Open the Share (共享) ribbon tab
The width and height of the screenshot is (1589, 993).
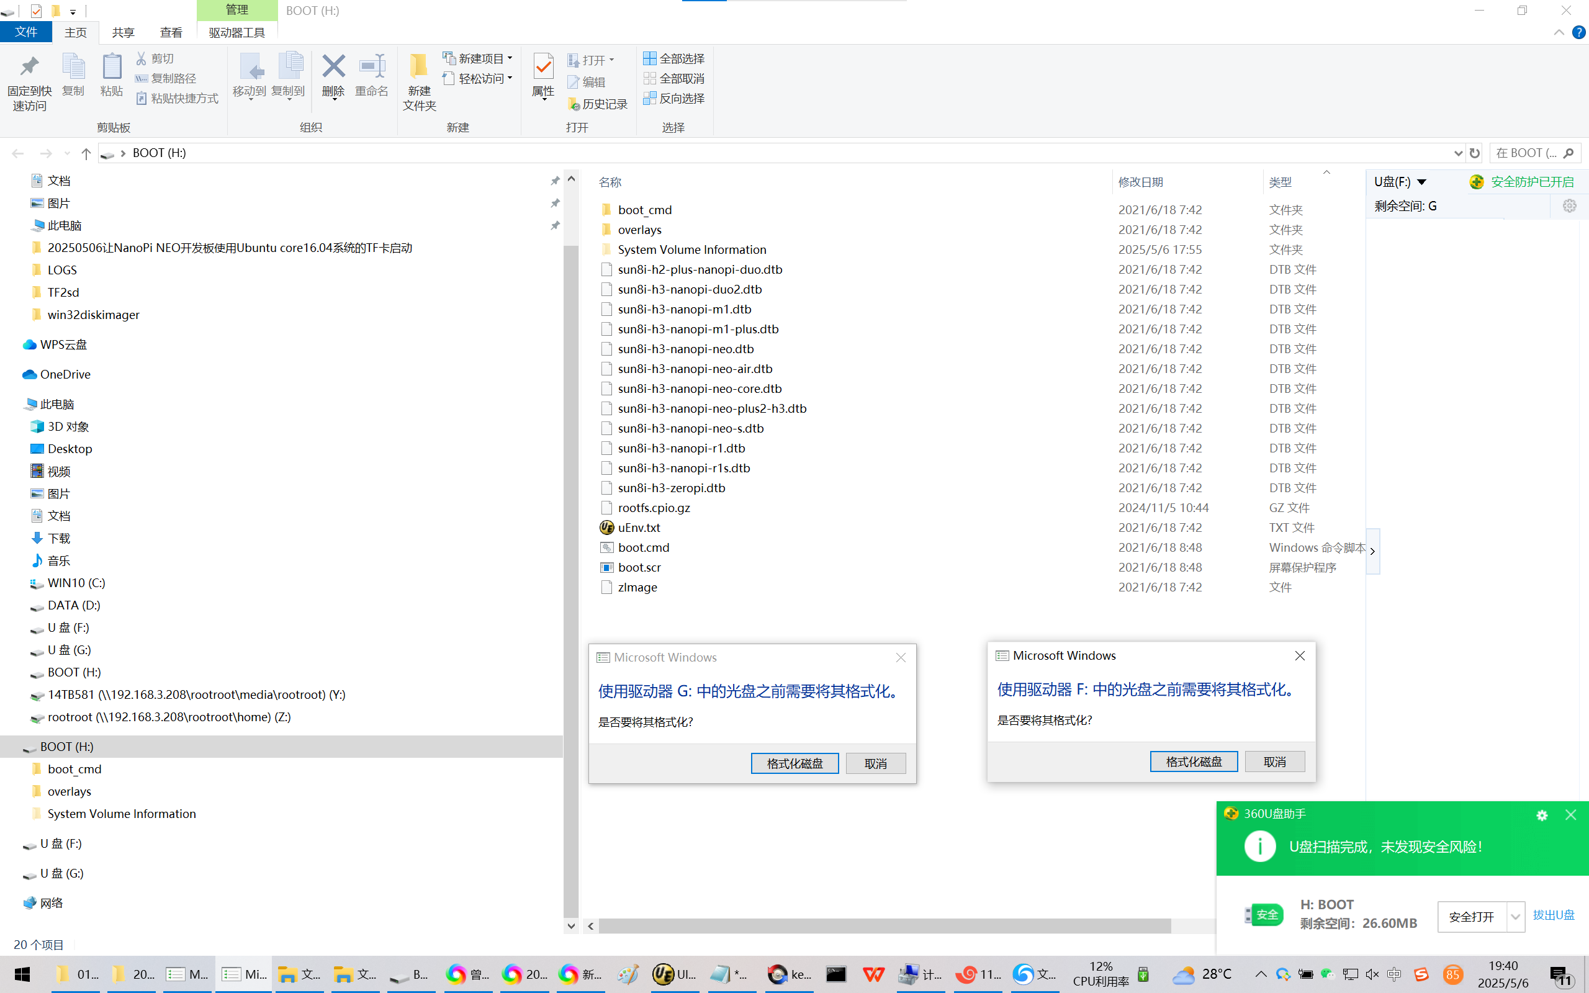click(123, 32)
